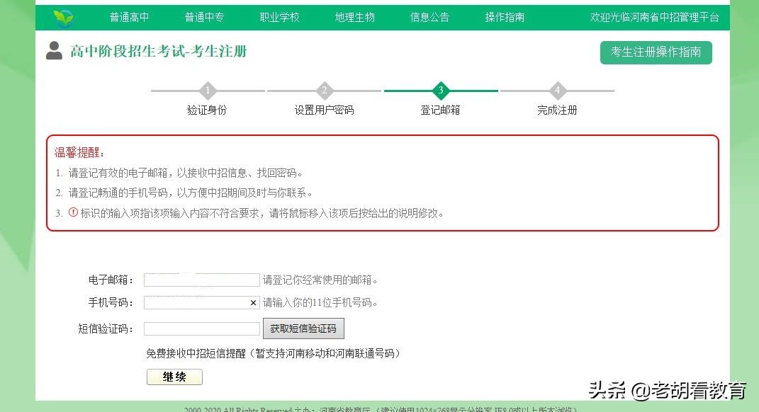Screen dimensions: 759x412
Task: Clear the phone number field using the × icon
Action: point(253,302)
